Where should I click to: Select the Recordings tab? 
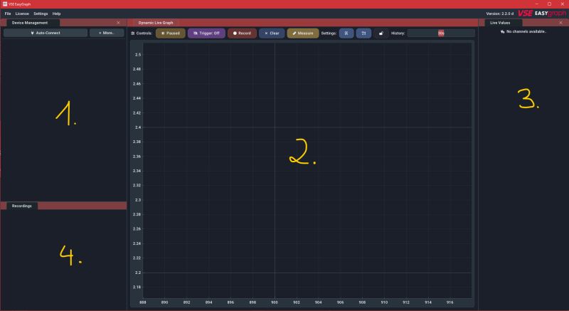point(22,206)
